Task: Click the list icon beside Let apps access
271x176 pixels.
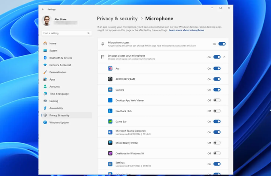Action: coord(103,57)
